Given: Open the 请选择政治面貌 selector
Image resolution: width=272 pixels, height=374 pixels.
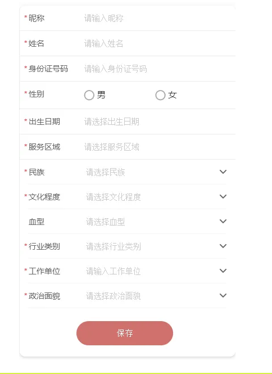Looking at the screenshot, I should (151, 296).
